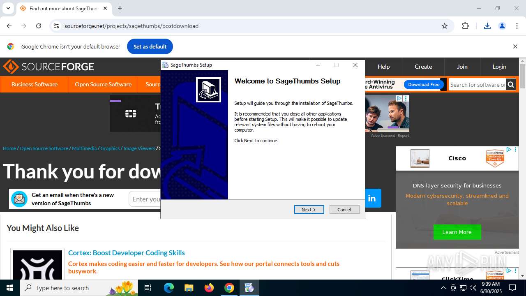
Task: Open Chrome downloads panel
Action: tap(487, 26)
